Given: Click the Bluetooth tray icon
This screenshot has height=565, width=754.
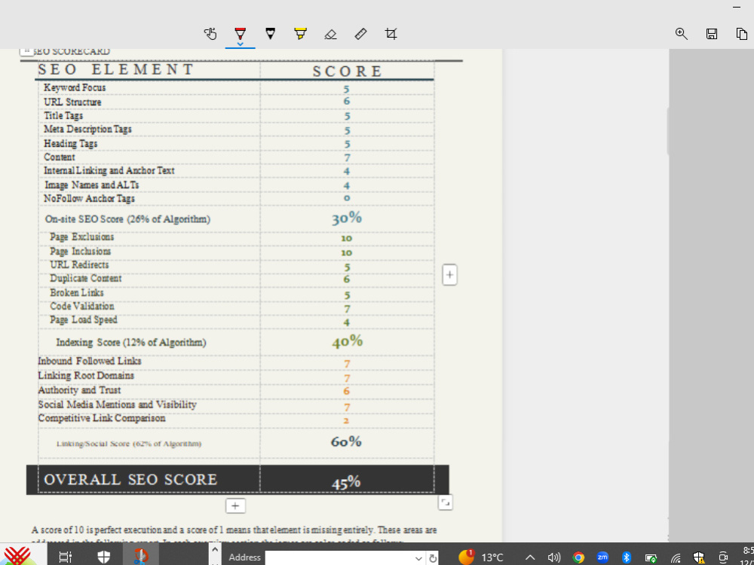Looking at the screenshot, I should [x=626, y=557].
